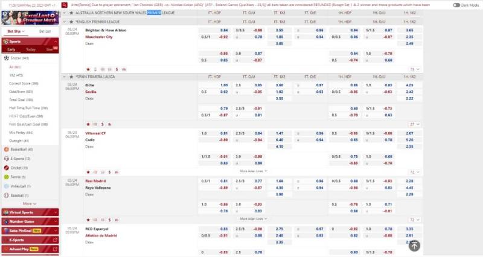
Task: Star the English Premier League as favorite
Action: click(72, 21)
